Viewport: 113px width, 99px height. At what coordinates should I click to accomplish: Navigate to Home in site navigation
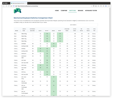pos(57,11)
